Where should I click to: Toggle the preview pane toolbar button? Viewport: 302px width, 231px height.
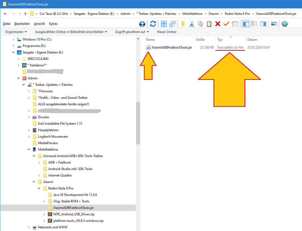(263, 24)
